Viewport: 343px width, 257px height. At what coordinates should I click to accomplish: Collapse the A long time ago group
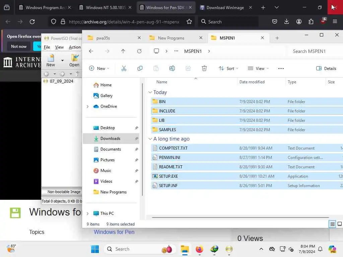(150, 139)
